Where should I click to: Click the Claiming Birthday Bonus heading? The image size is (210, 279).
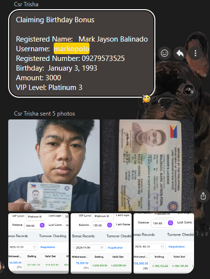[55, 20]
